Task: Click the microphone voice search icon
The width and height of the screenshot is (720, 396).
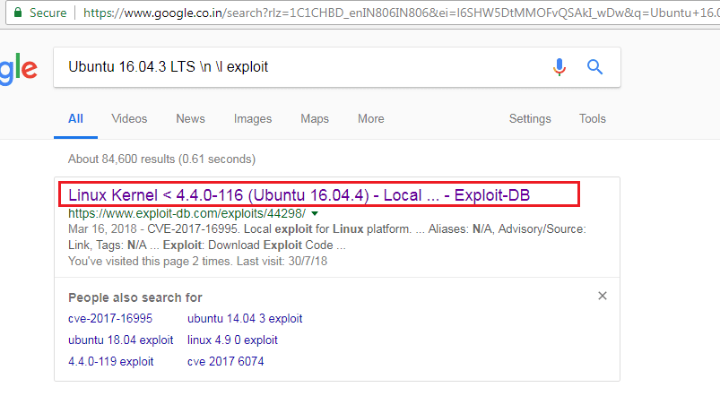Action: coord(560,67)
